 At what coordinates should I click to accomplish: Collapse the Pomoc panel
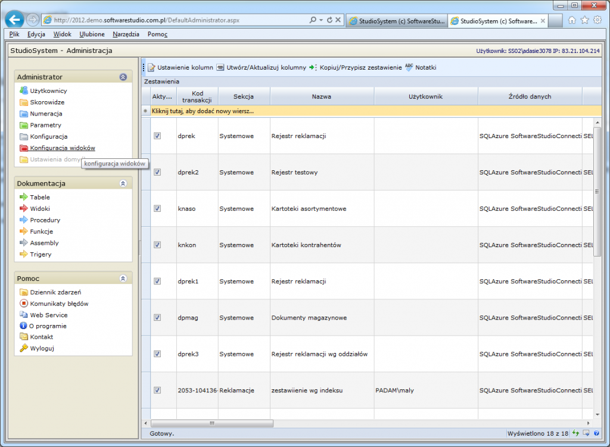pyautogui.click(x=123, y=278)
